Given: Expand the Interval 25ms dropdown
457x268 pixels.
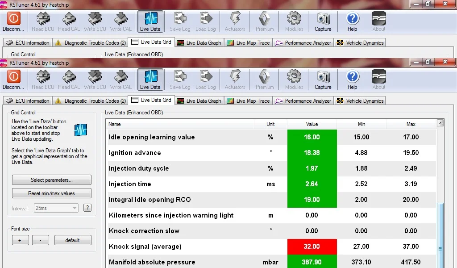Looking at the screenshot, I should (x=56, y=208).
